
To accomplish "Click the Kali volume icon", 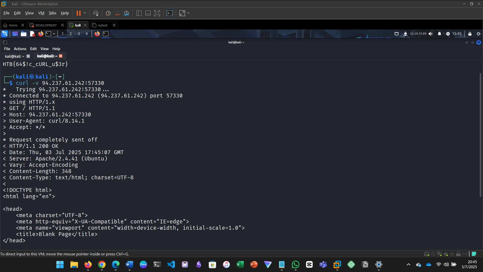I will 431,33.
